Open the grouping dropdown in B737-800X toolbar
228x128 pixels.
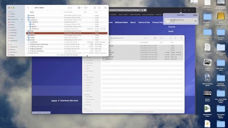pyautogui.click(x=80, y=8)
